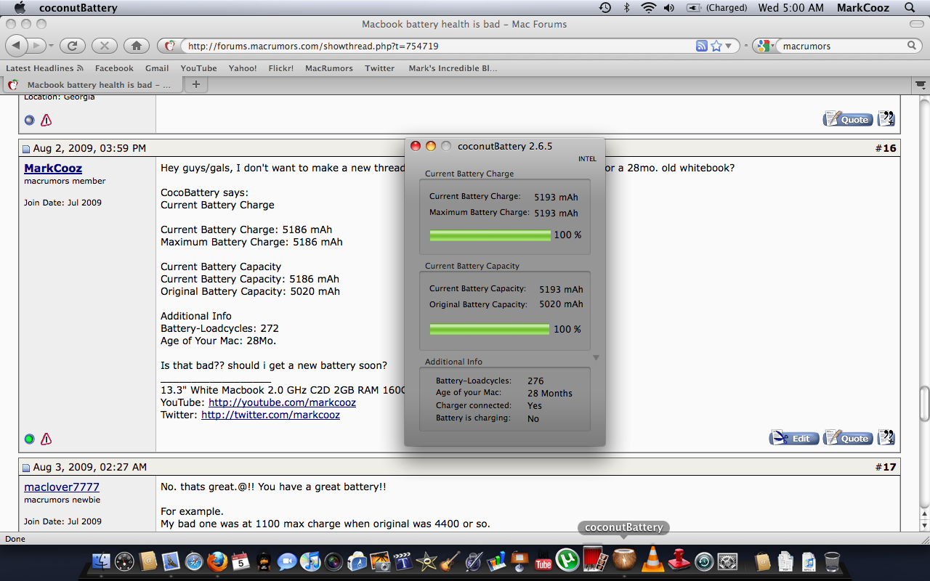Click the multi-quote icon on post #16
This screenshot has width=930, height=581.
click(886, 438)
